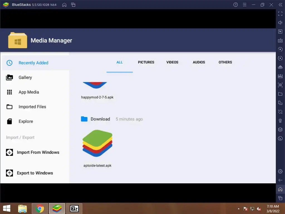Open the Install APK icon

tap(280, 76)
